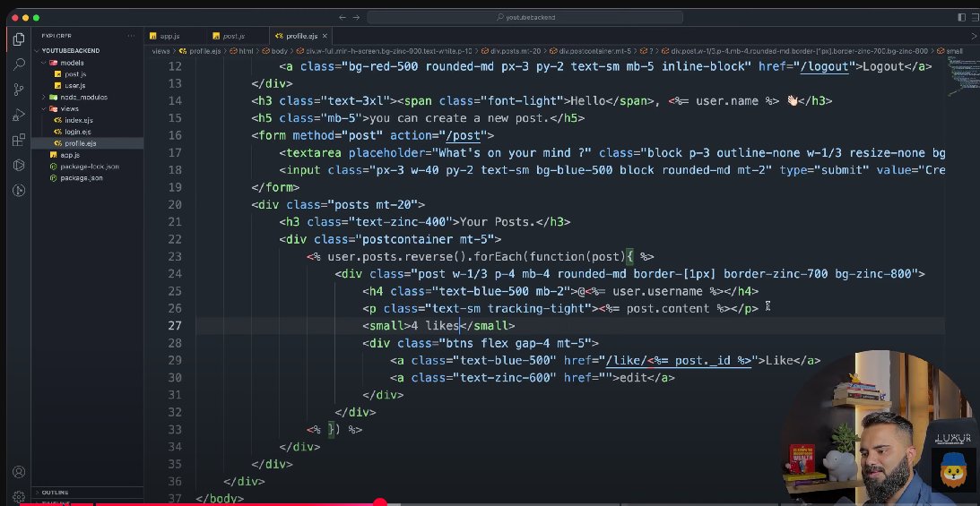Click the profile.ejs breadcrumb segment

204,51
